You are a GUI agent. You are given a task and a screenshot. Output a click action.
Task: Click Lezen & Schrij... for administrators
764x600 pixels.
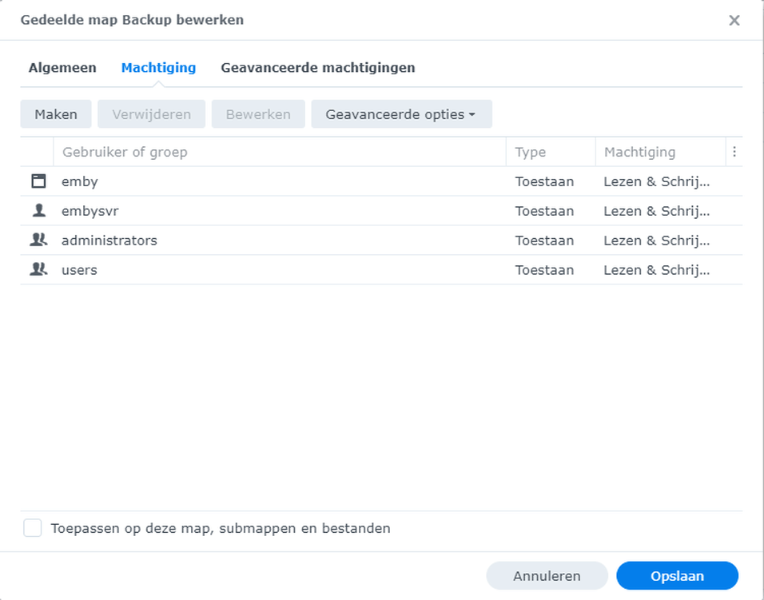tap(656, 240)
